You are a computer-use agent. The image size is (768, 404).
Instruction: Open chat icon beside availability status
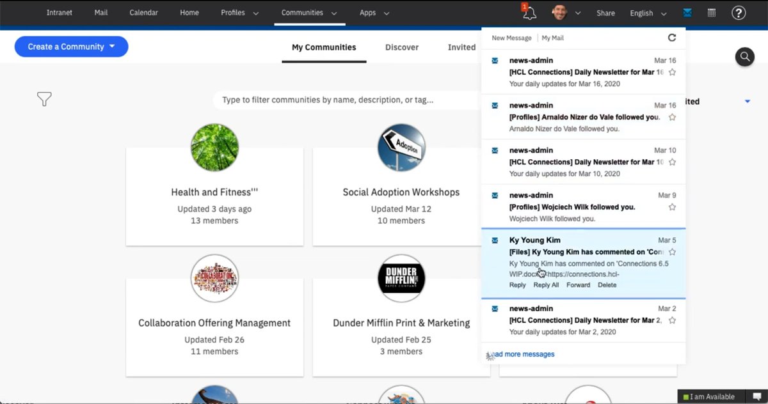[x=756, y=397]
